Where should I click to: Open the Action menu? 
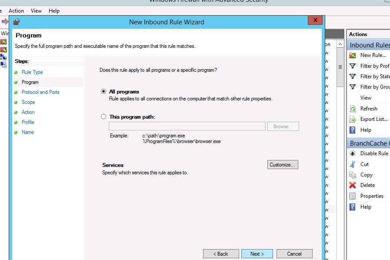point(17,11)
